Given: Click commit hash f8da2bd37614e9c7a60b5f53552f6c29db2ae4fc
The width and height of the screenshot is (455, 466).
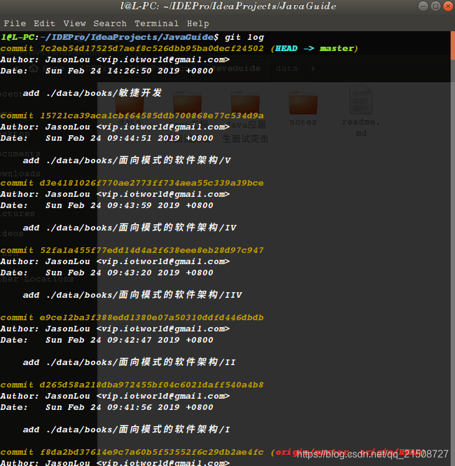Looking at the screenshot, I should 152,452.
